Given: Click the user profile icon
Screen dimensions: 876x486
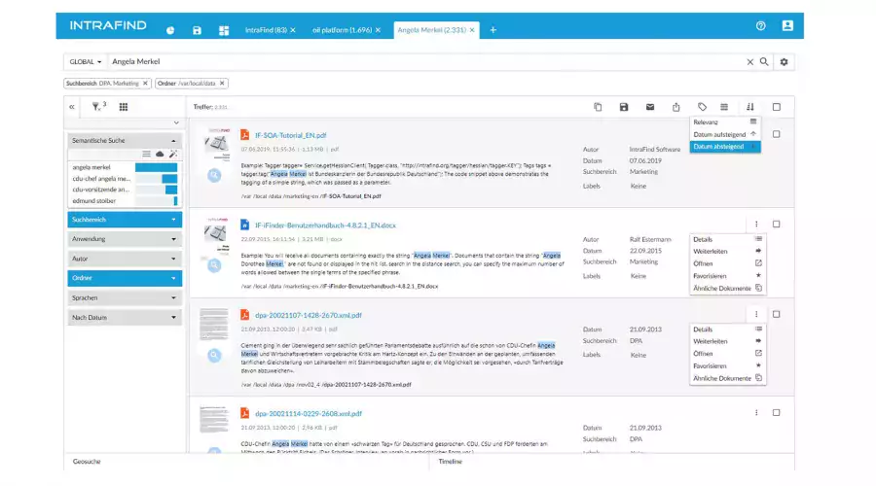Looking at the screenshot, I should 787,27.
